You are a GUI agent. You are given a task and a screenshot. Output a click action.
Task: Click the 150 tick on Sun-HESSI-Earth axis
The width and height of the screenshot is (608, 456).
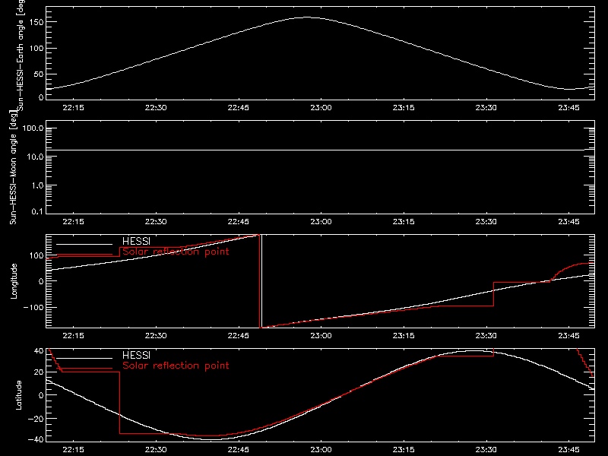36,22
